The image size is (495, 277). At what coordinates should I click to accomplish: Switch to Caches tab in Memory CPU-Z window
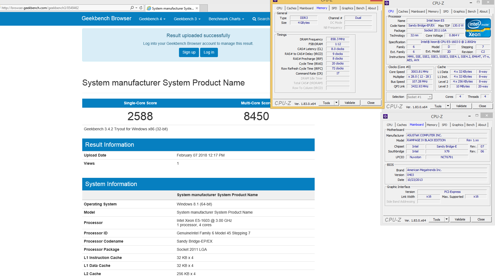tap(291, 8)
